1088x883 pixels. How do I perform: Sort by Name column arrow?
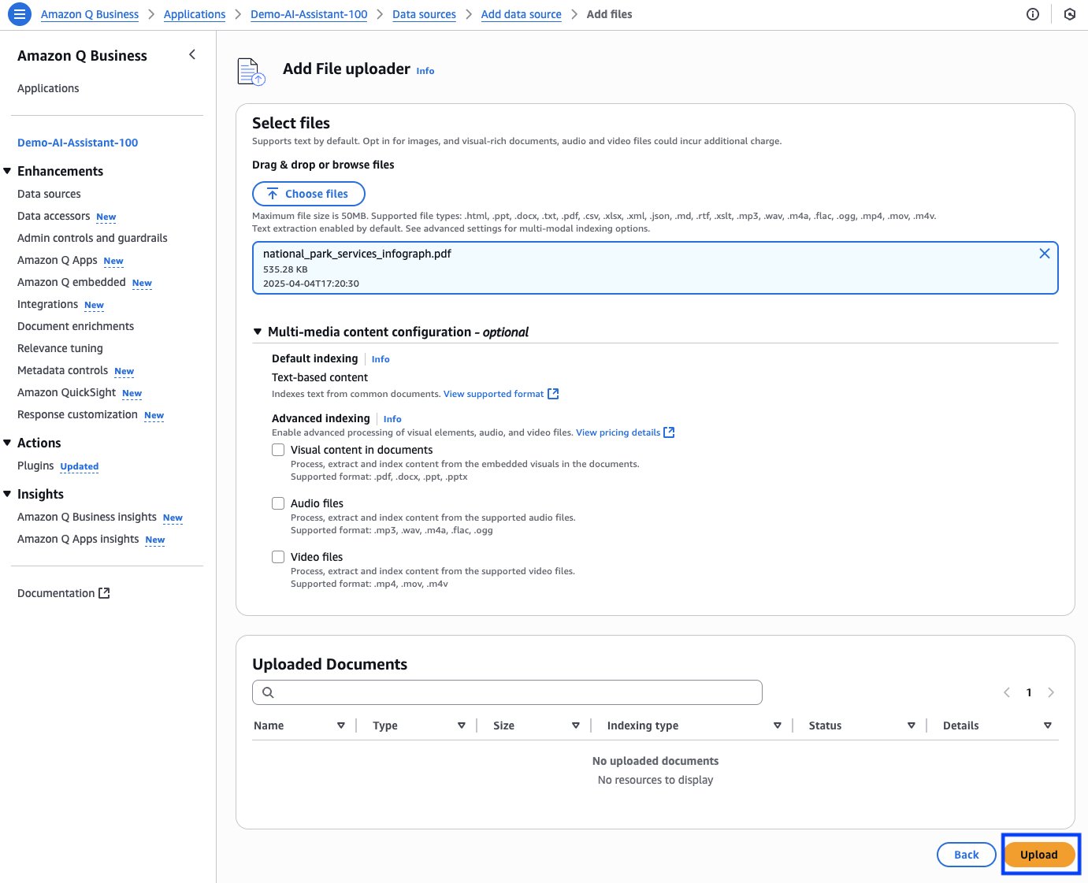[341, 725]
